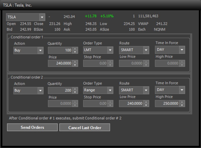This screenshot has width=201, height=148.
Task: Click the Close value 231.26
Action: coord(55,24)
